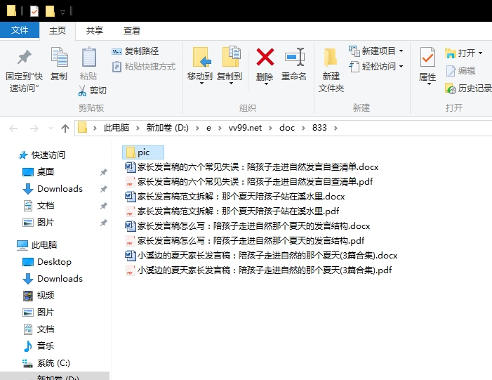Click the History (历史记录) button
492x380 pixels.
pyautogui.click(x=468, y=89)
